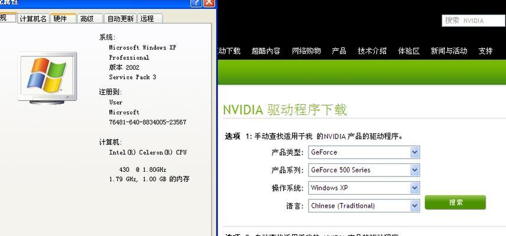
Task: Click the Service Pack 3 text
Action: [132, 77]
